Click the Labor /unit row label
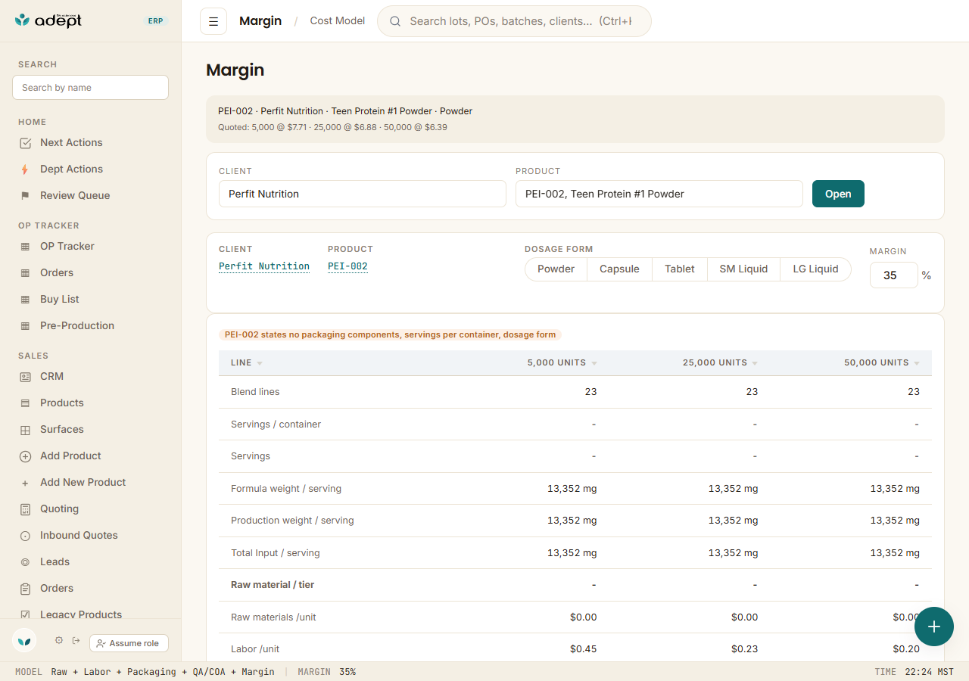 255,649
